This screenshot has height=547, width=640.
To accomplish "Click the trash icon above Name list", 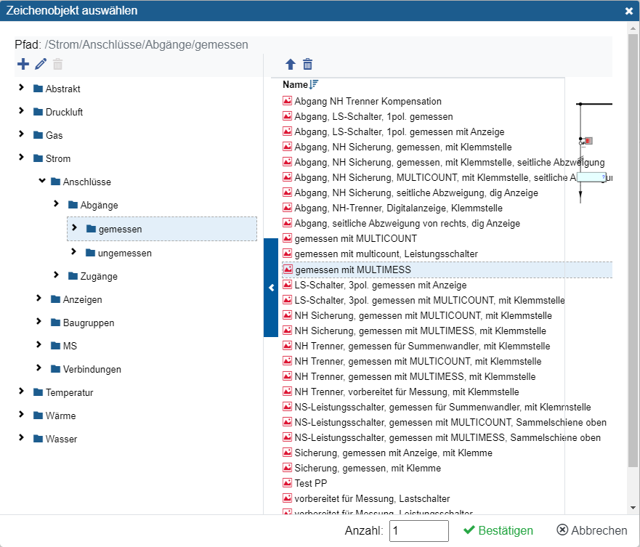I will (308, 65).
